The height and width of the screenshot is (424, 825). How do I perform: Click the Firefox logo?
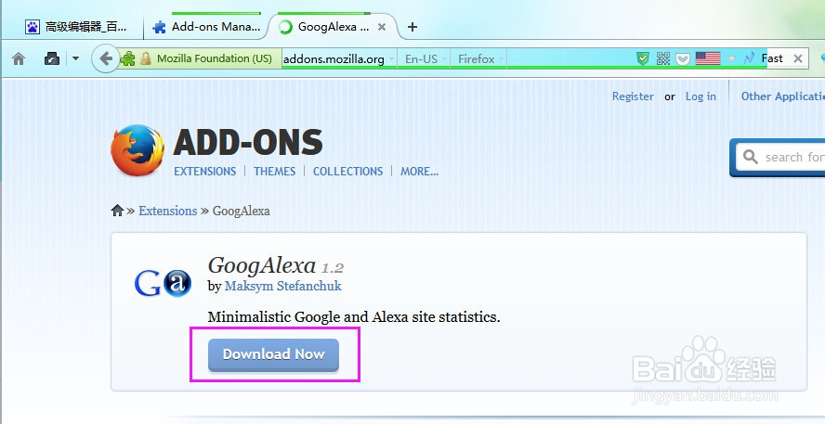137,149
